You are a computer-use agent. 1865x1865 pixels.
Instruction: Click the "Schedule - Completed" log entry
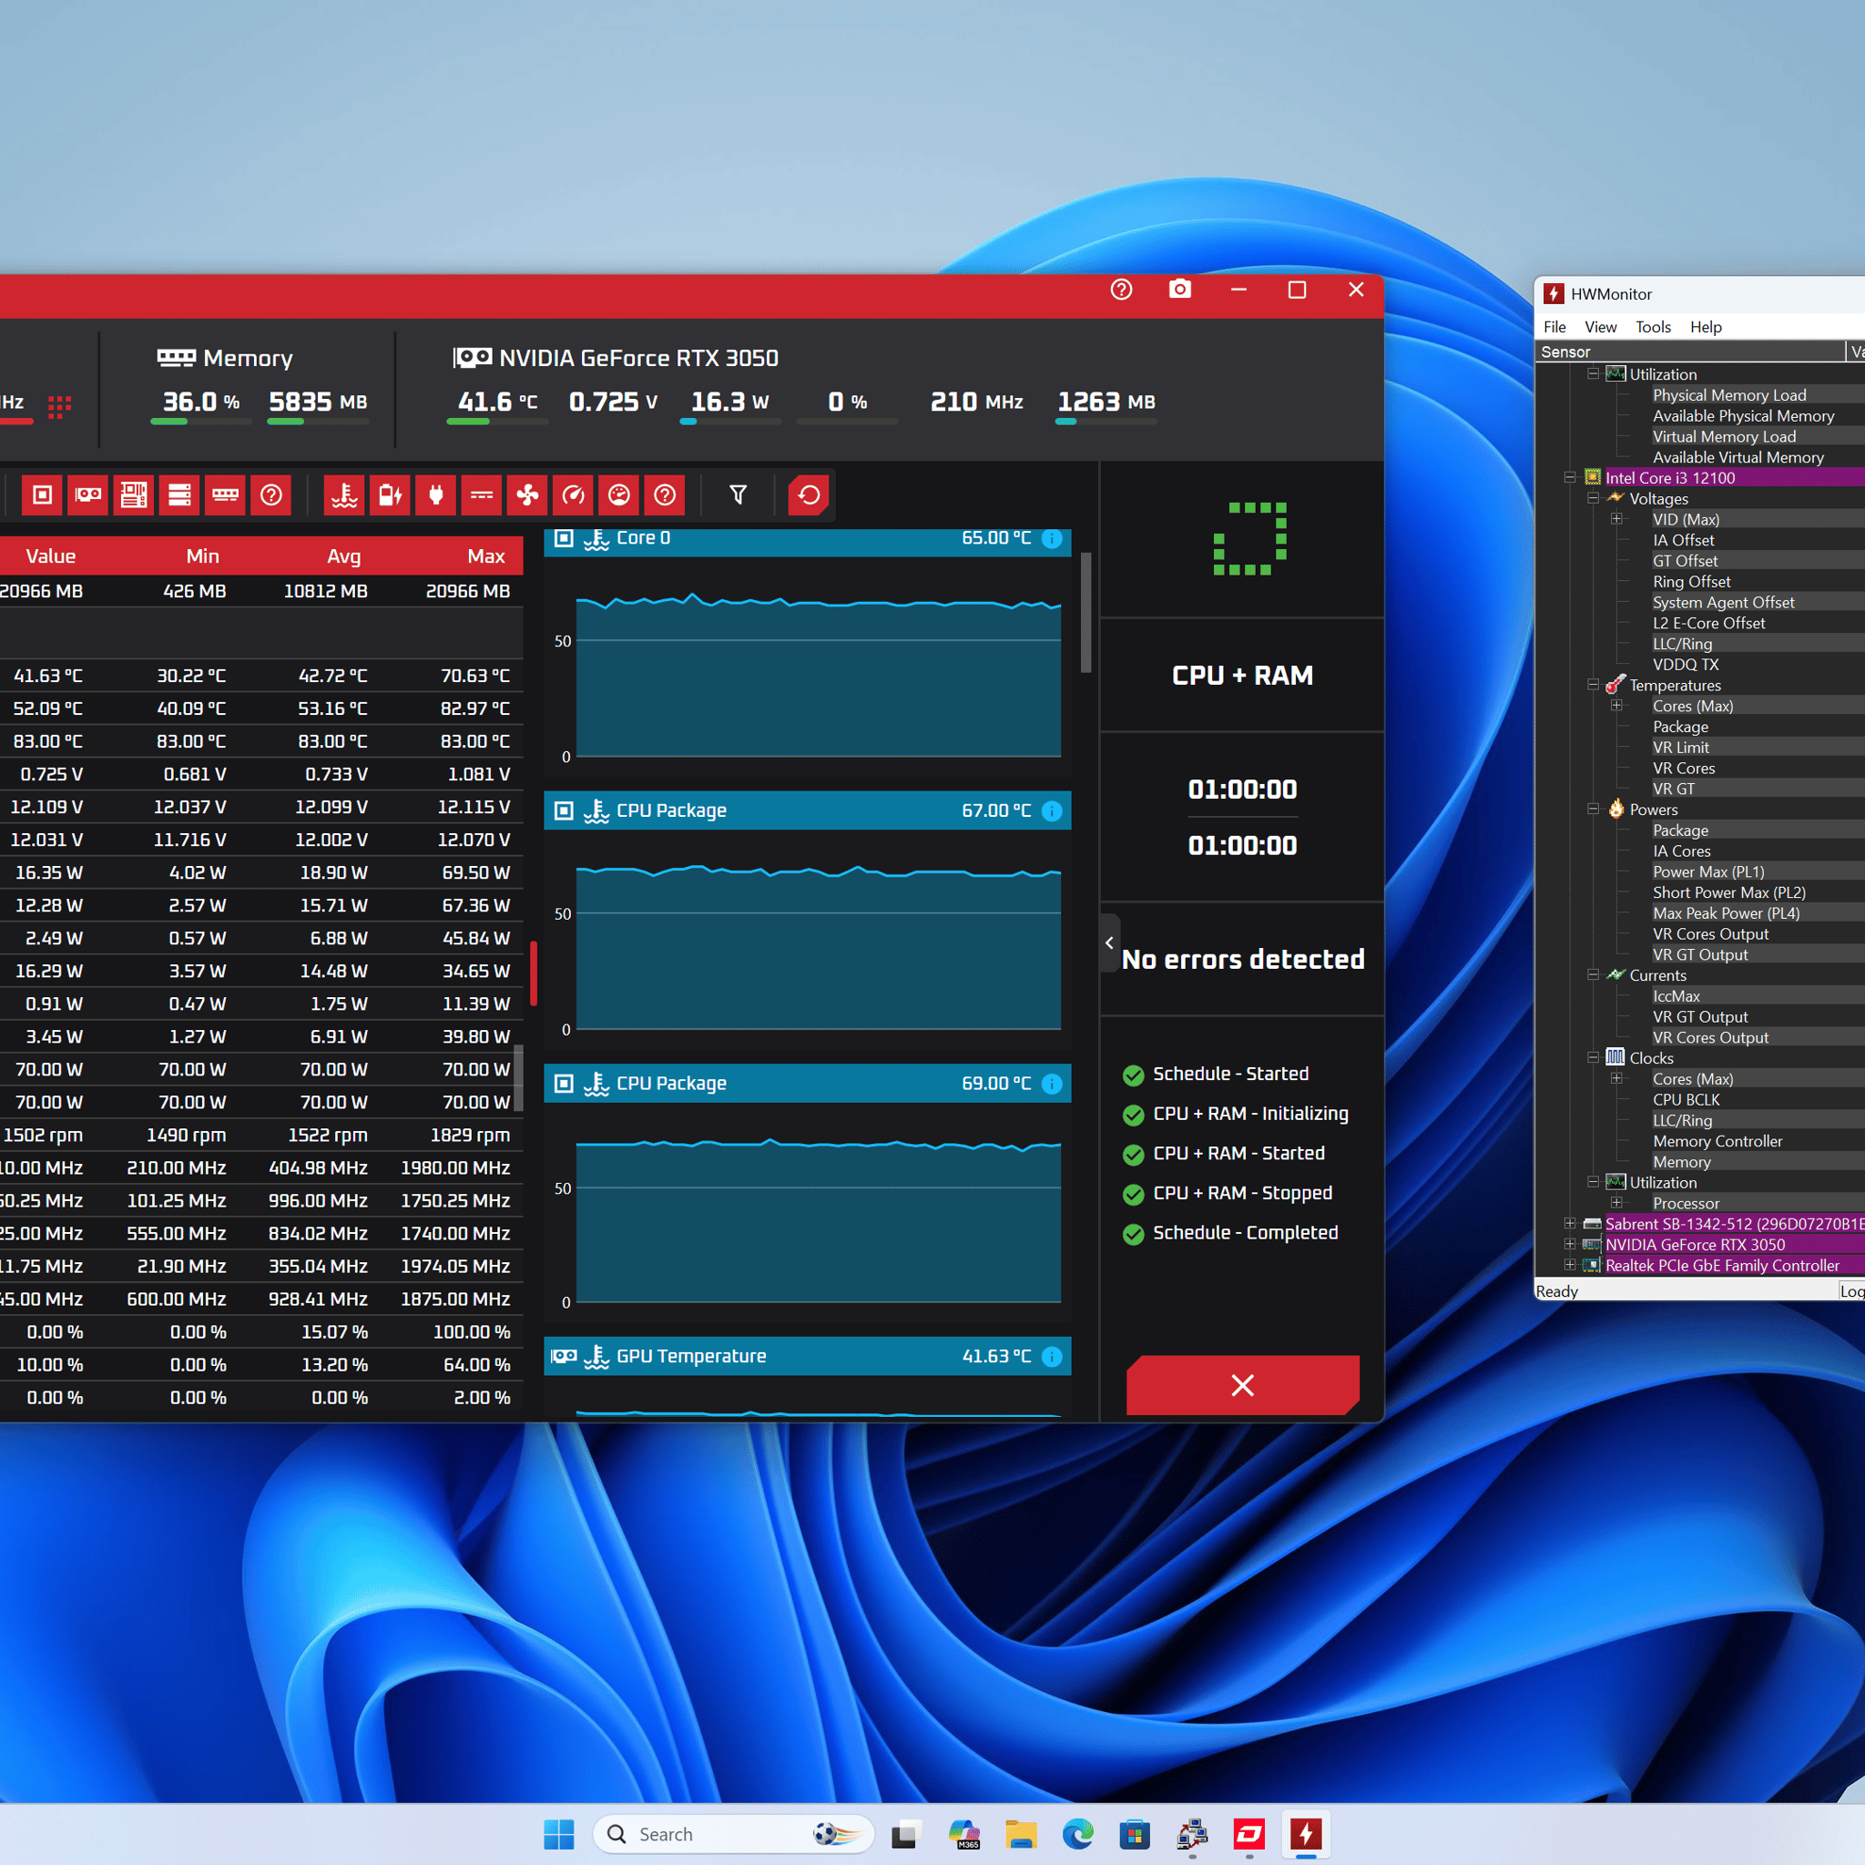1245,1233
